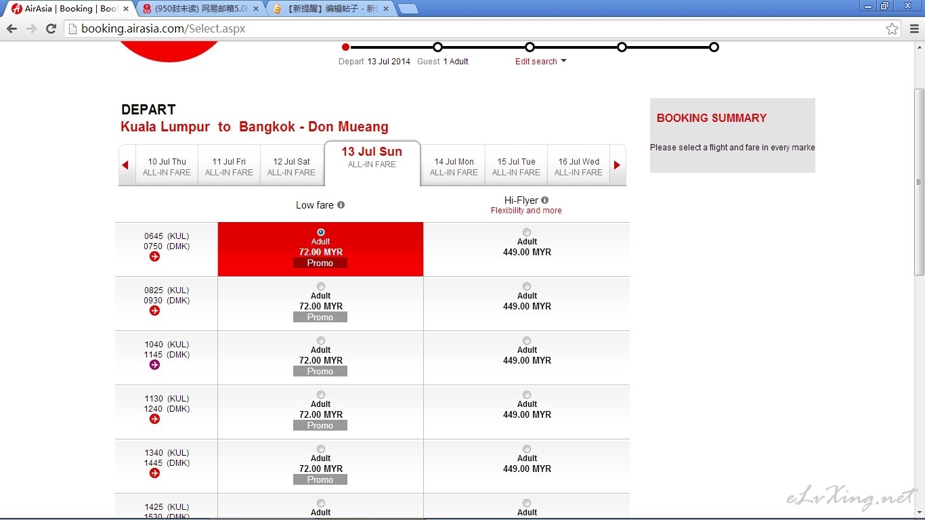Select Low fare radio for 1425 flight

point(321,503)
